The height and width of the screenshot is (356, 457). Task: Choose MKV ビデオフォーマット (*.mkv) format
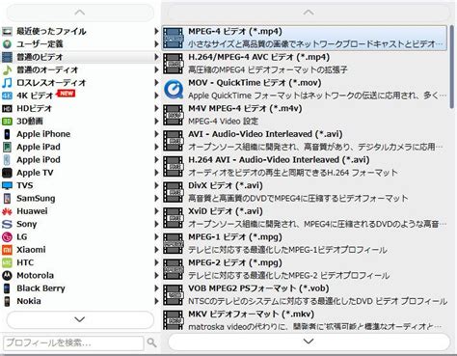coord(305,320)
